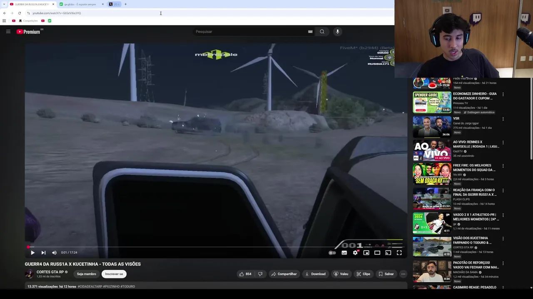The image size is (533, 299).
Task: Start voice search with the microphone
Action: tap(338, 32)
